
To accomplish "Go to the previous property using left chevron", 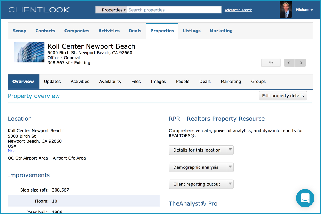I will [289, 62].
